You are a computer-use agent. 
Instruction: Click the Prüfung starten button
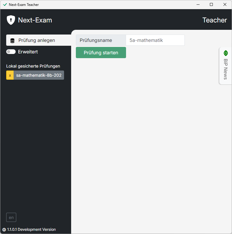[x=101, y=53]
